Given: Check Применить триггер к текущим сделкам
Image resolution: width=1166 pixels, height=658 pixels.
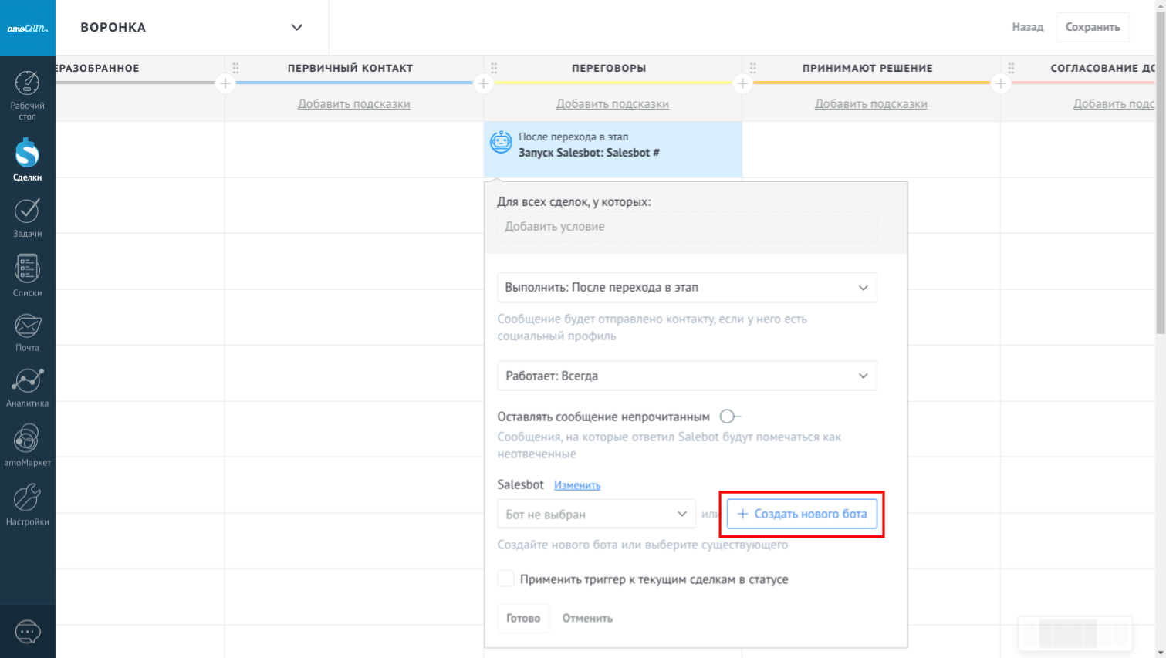Looking at the screenshot, I should click(506, 579).
